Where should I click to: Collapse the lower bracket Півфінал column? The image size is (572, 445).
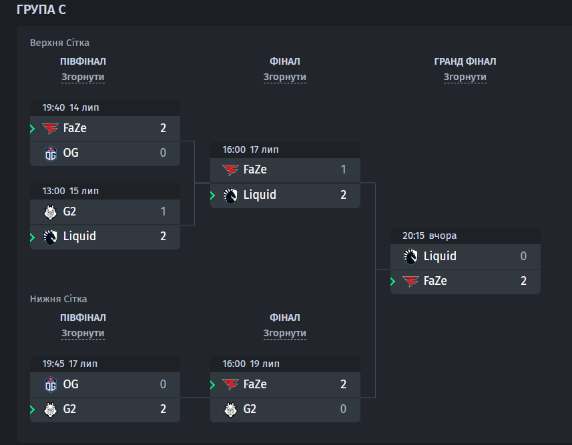tap(83, 333)
